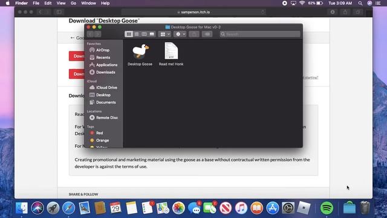Click the battery status indicator
Image resolution: width=387 pixels, height=218 pixels.
[x=316, y=3]
